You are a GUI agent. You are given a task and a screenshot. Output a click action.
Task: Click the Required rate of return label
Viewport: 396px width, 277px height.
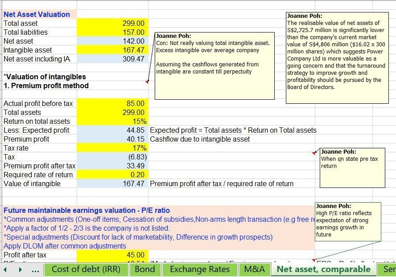38,175
